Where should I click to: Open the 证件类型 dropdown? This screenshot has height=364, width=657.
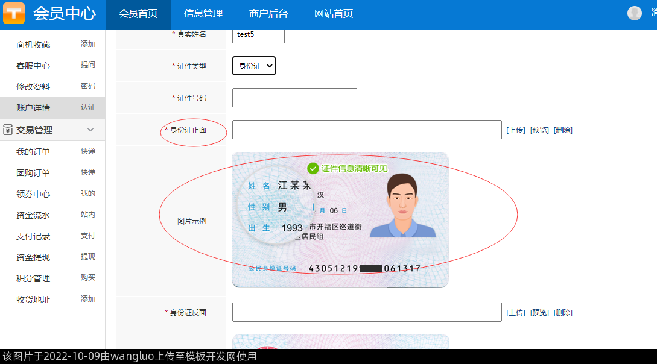click(254, 66)
